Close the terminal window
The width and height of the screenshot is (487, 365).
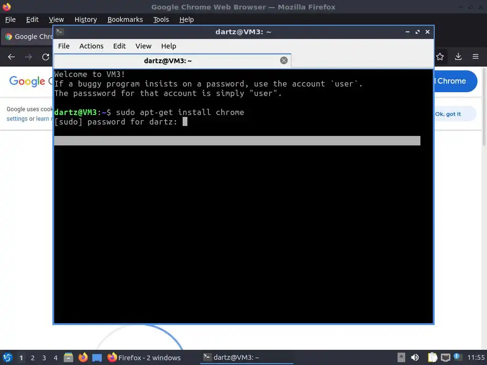(428, 32)
